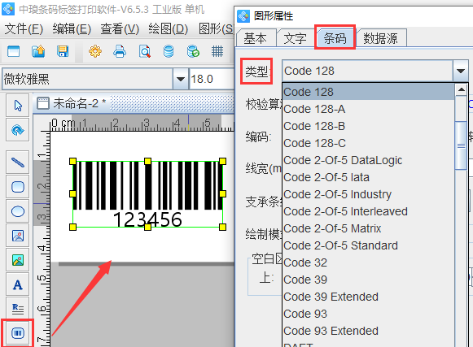
Task: Choose Code 128 in the list
Action: [369, 92]
